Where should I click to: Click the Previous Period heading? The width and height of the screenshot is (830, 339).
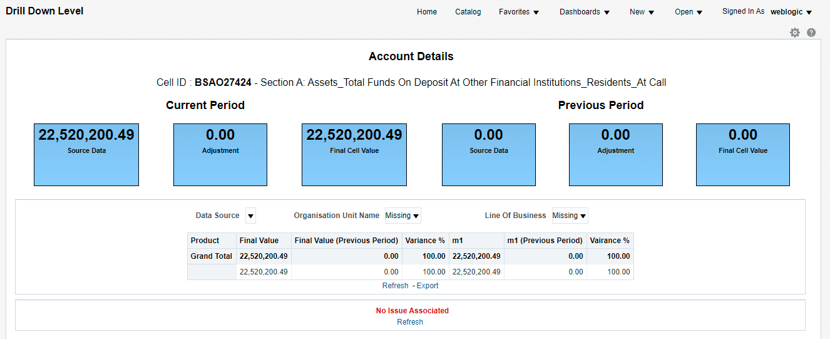pyautogui.click(x=601, y=105)
